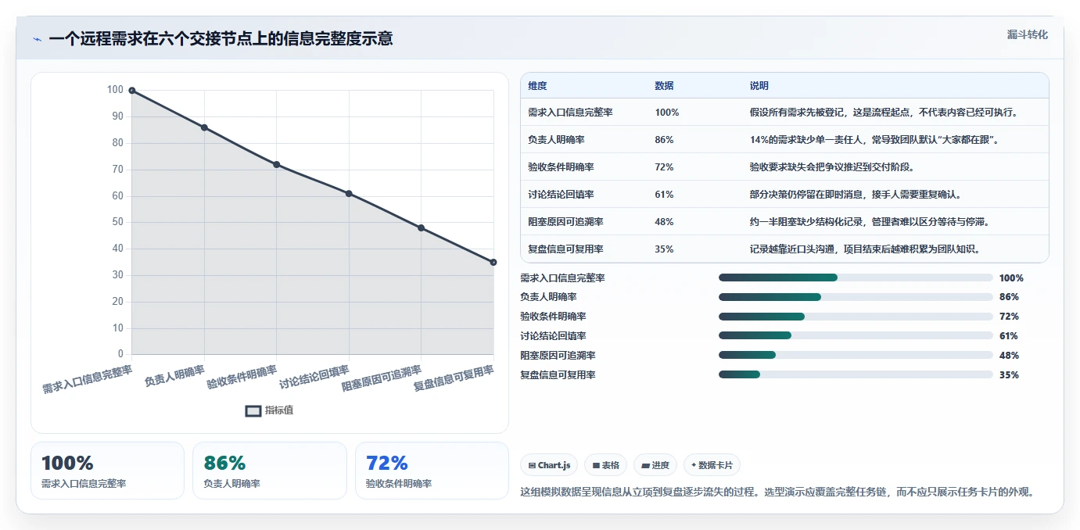1080x530 pixels.
Task: Select the 数据卡片 tag chip
Action: click(712, 465)
